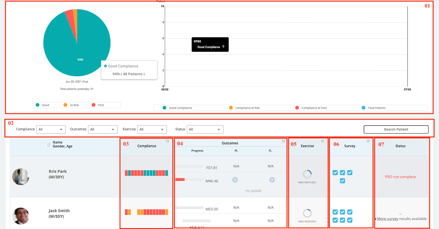Image resolution: width=439 pixels, height=229 pixels.
Task: Open the Compliance filter dropdown
Action: tap(51, 129)
